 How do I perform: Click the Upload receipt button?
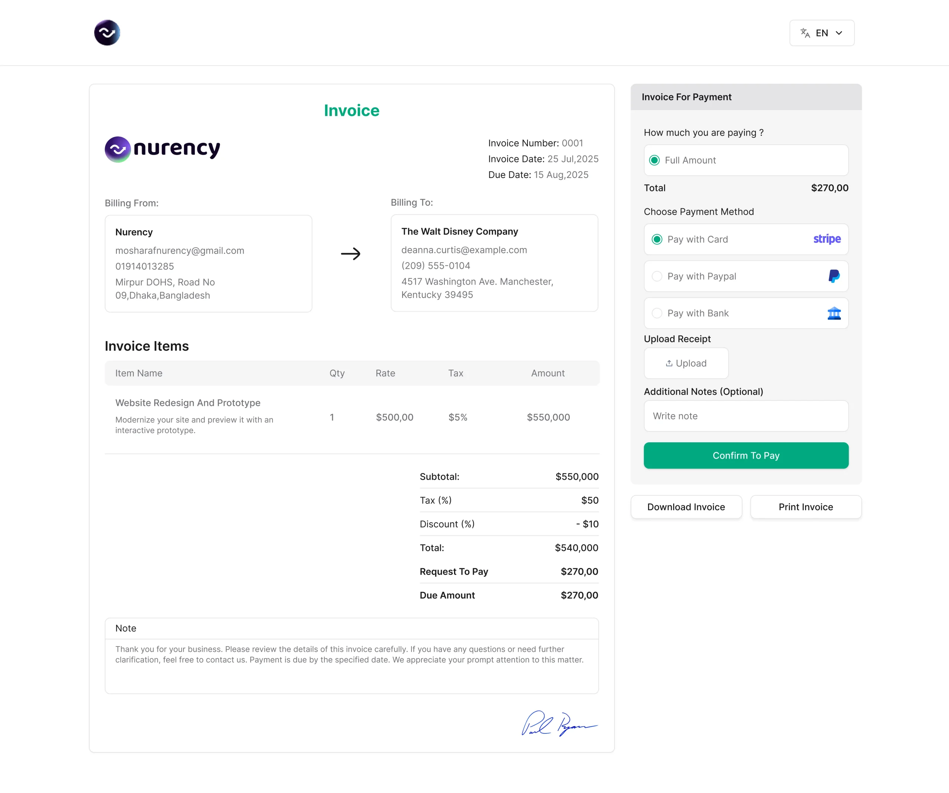click(x=685, y=363)
